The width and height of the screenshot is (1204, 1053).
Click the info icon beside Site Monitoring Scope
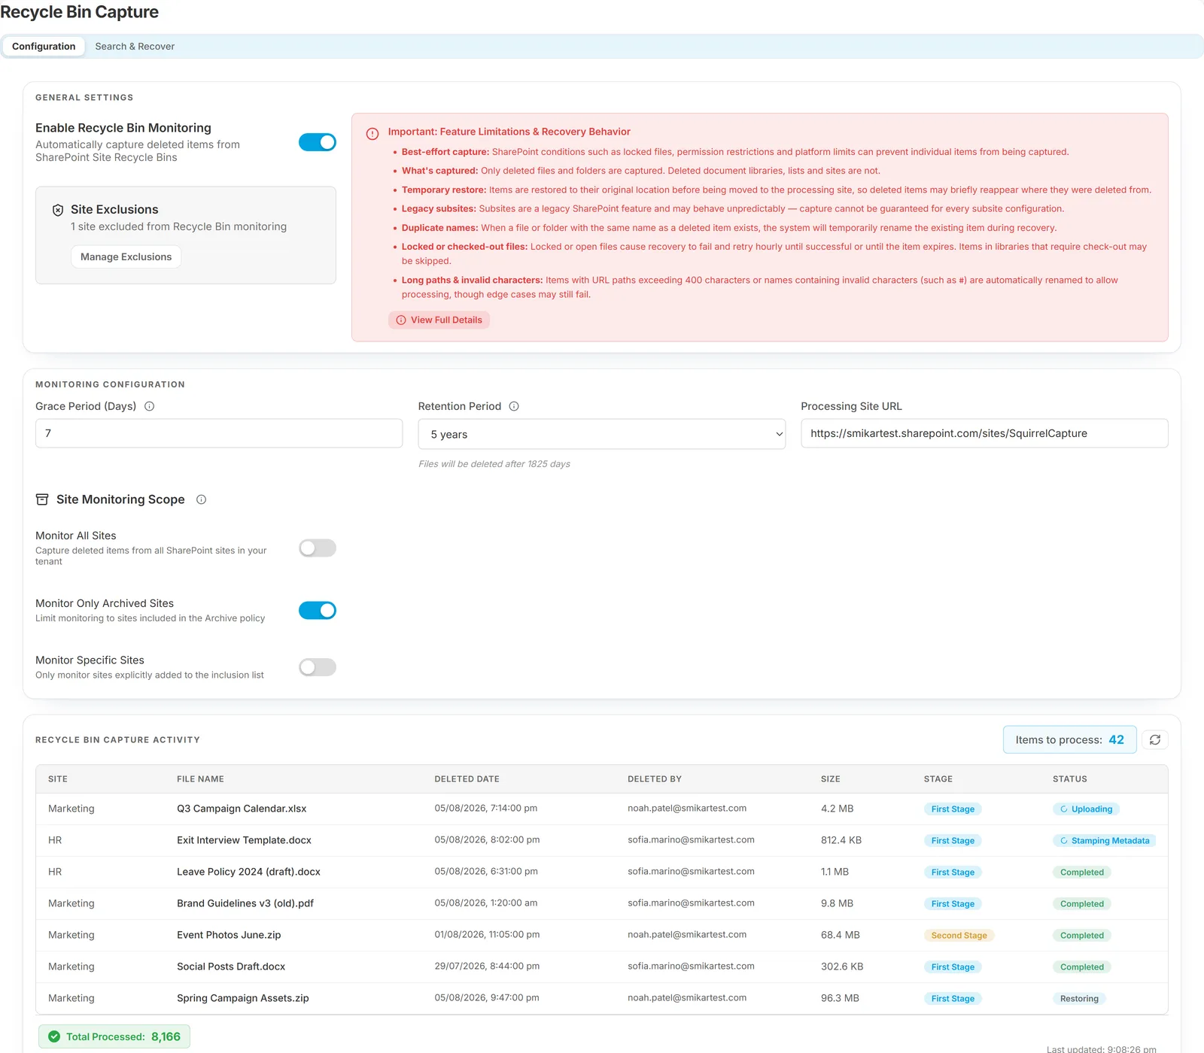(x=201, y=499)
